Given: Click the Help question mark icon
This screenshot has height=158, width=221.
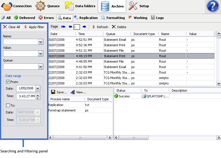Looking at the screenshot, I should (x=213, y=6).
